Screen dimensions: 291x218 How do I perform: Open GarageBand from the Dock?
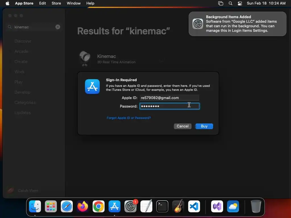coord(178,206)
